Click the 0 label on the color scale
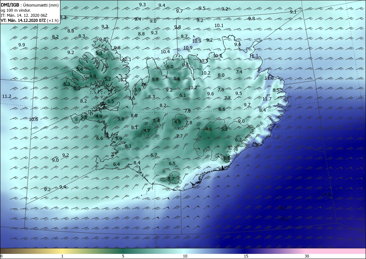Screen dimensions: 366x259 coord(1,256)
